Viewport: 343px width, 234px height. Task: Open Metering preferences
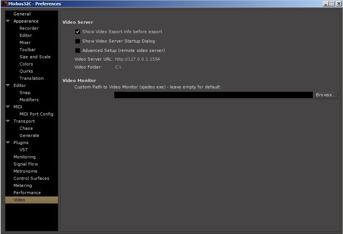click(x=23, y=185)
